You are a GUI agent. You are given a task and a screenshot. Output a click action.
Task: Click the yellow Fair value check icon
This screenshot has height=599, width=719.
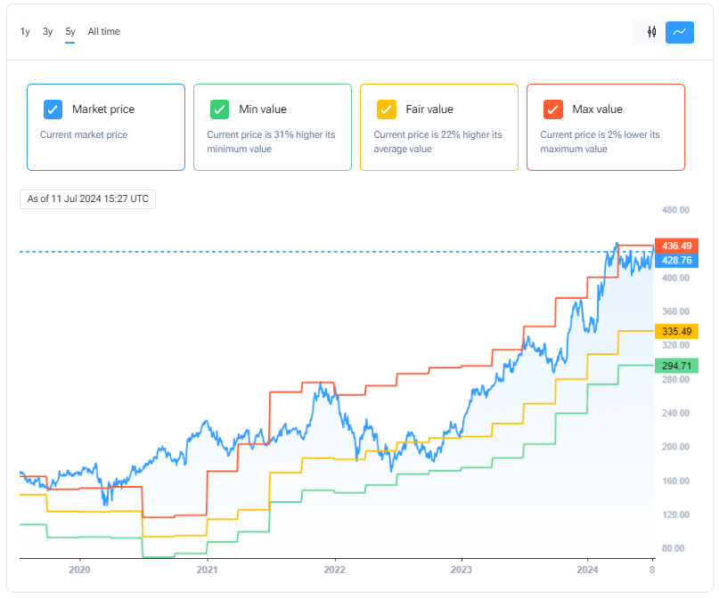[x=386, y=109]
